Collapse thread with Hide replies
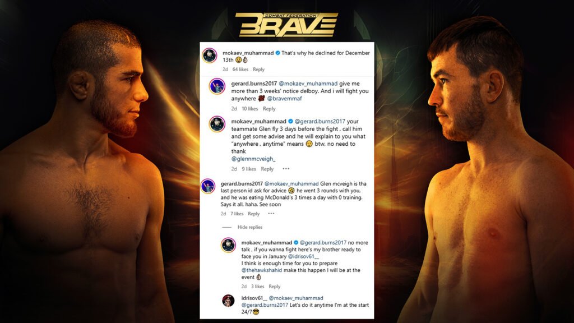 tap(249, 227)
